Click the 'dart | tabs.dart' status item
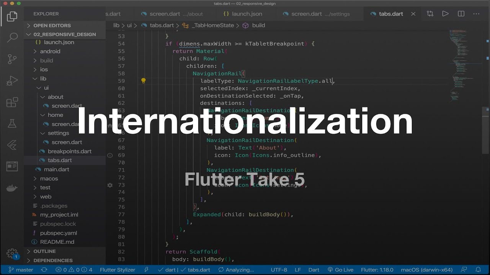This screenshot has width=490, height=275. pyautogui.click(x=184, y=270)
